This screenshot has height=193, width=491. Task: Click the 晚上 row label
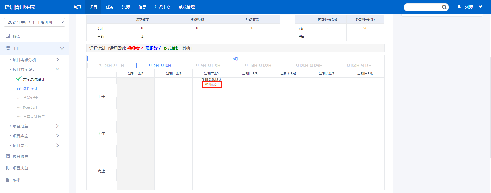point(101,171)
